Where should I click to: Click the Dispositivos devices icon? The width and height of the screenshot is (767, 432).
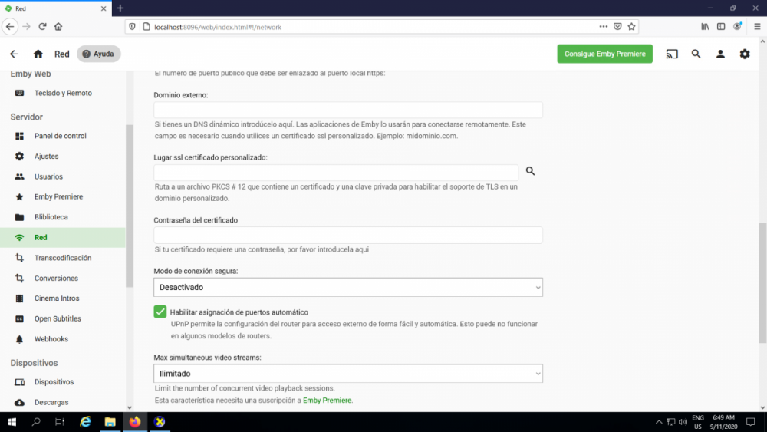pyautogui.click(x=20, y=382)
